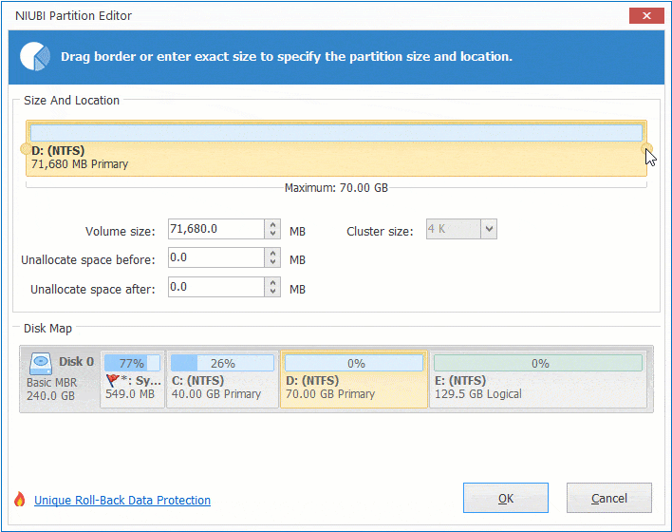Viewport: 672px width, 532px height.
Task: Click the right resize handle of D: partition
Action: point(647,148)
